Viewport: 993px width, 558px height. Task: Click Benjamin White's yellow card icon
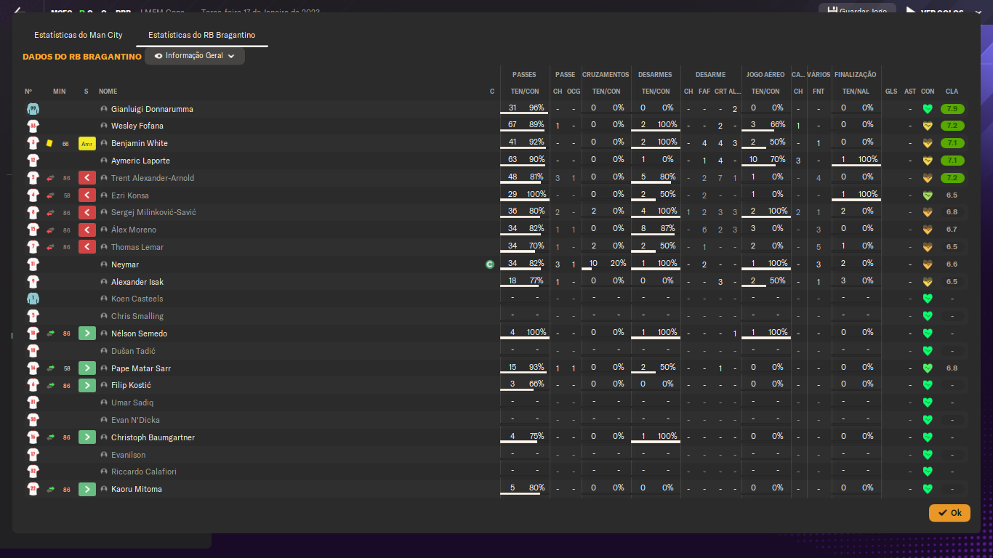(50, 143)
